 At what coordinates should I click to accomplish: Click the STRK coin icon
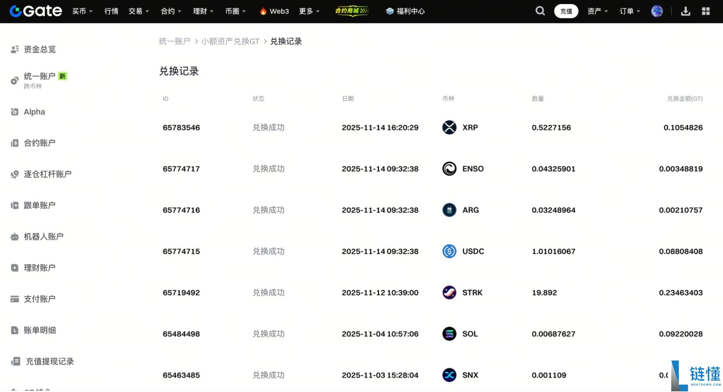tap(449, 292)
